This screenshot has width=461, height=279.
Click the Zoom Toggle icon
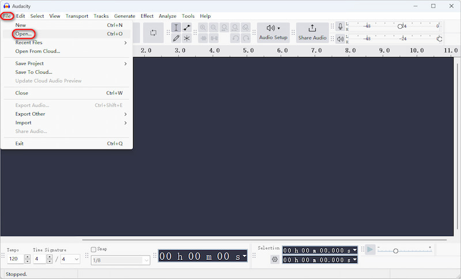pyautogui.click(x=245, y=28)
